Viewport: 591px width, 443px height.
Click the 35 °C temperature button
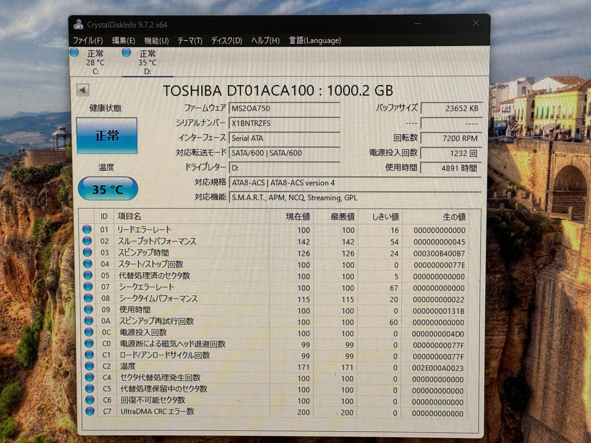tap(108, 189)
